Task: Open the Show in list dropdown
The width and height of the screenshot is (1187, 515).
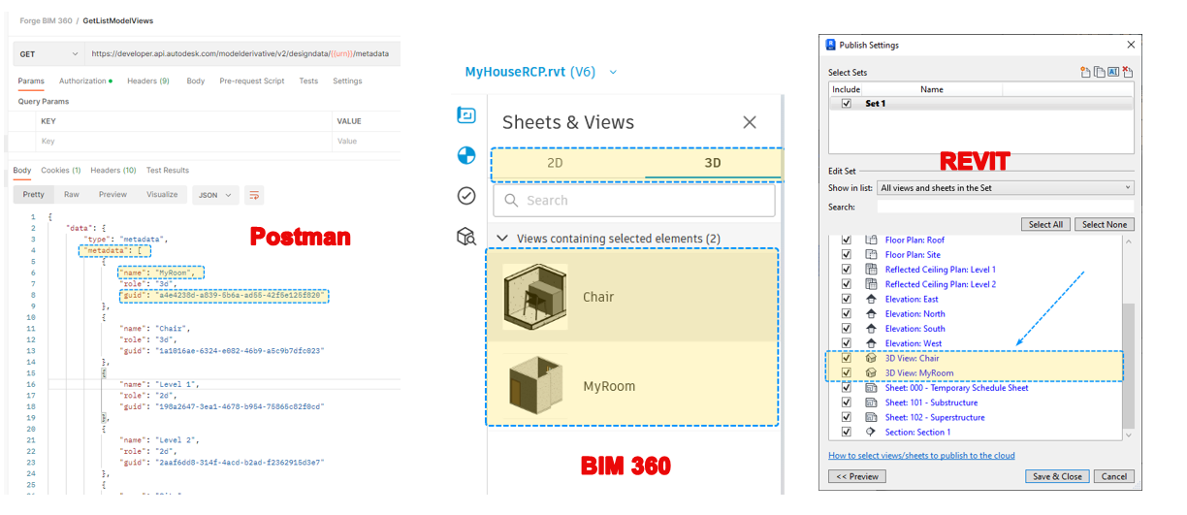Action: (x=1005, y=188)
